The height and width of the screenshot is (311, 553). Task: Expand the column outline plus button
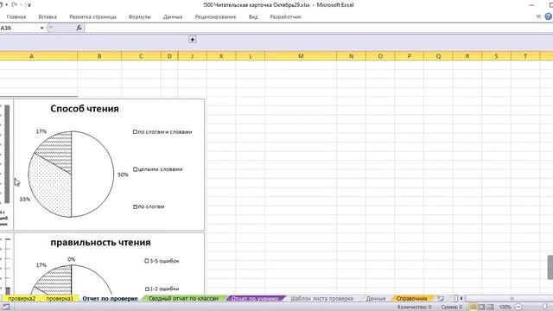(x=192, y=40)
